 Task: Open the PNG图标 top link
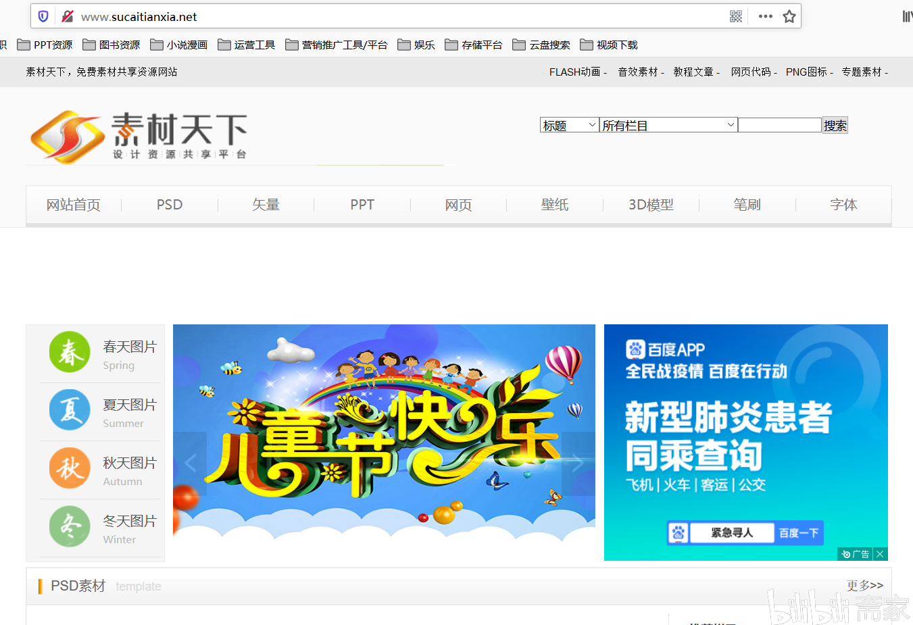coord(806,72)
